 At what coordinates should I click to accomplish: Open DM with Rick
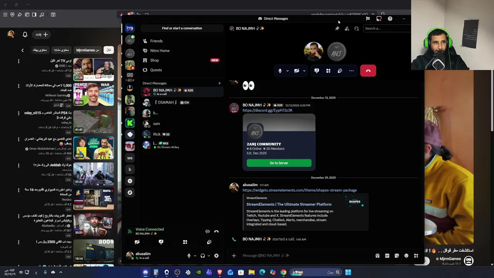point(182,134)
